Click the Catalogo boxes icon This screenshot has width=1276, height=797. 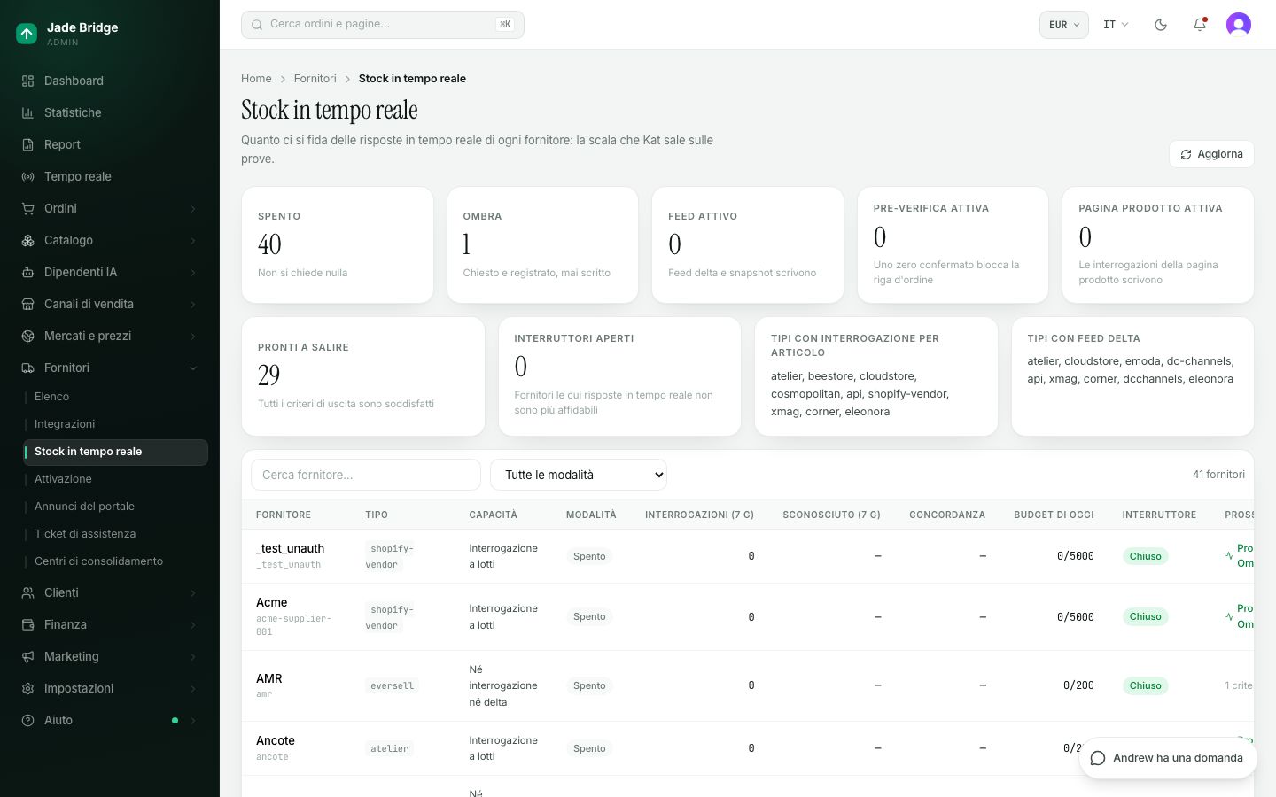point(27,240)
